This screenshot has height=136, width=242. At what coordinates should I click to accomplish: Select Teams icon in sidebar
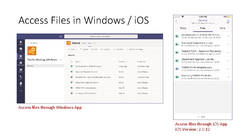(21, 57)
